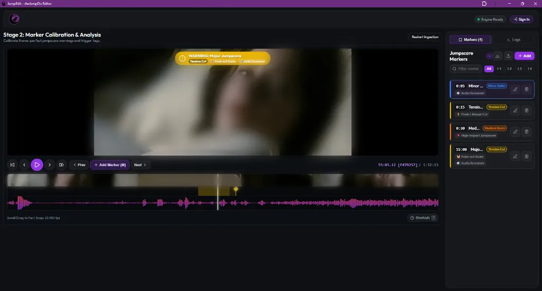The image size is (542, 291).
Task: Filter markers by level 4
Action: (529, 69)
